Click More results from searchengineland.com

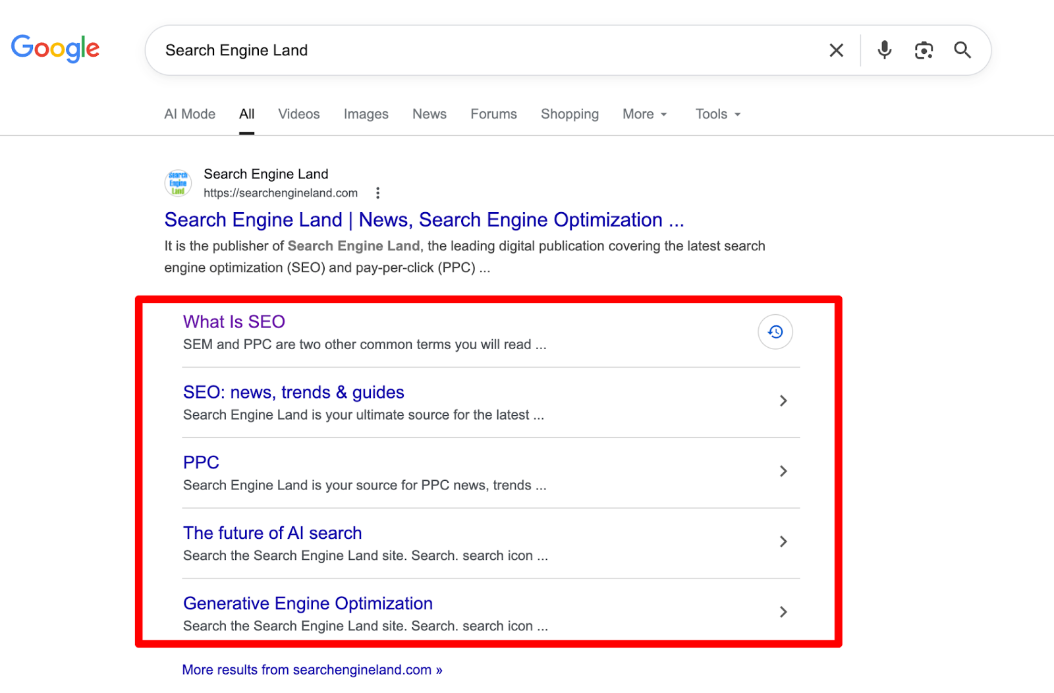click(x=312, y=669)
